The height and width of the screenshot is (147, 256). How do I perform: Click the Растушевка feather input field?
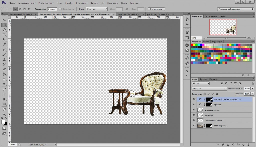click(x=52, y=9)
